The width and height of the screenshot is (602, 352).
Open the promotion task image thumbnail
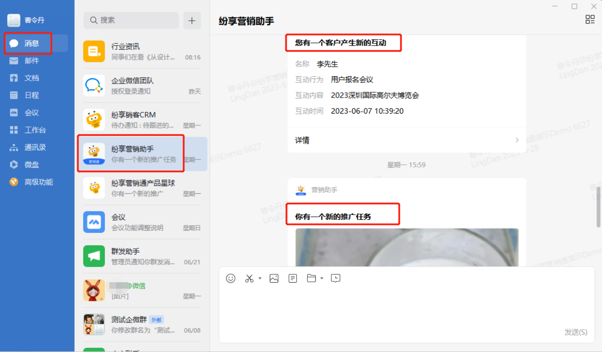click(x=407, y=247)
